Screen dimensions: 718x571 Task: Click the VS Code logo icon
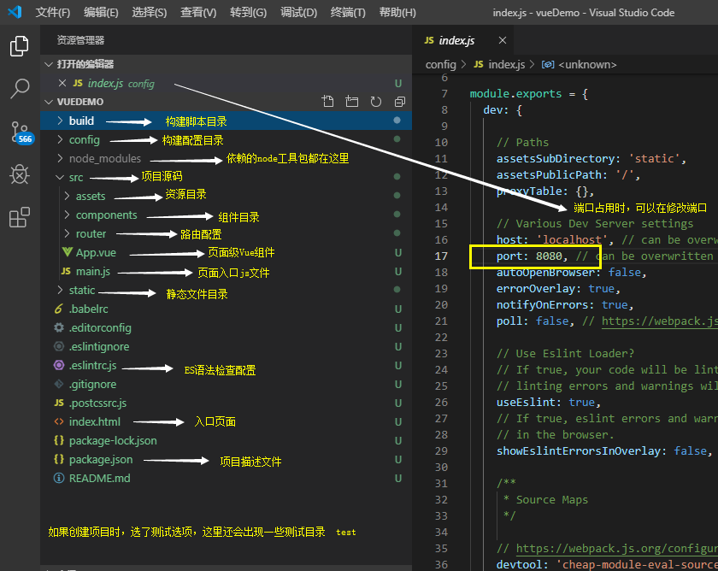tap(15, 12)
